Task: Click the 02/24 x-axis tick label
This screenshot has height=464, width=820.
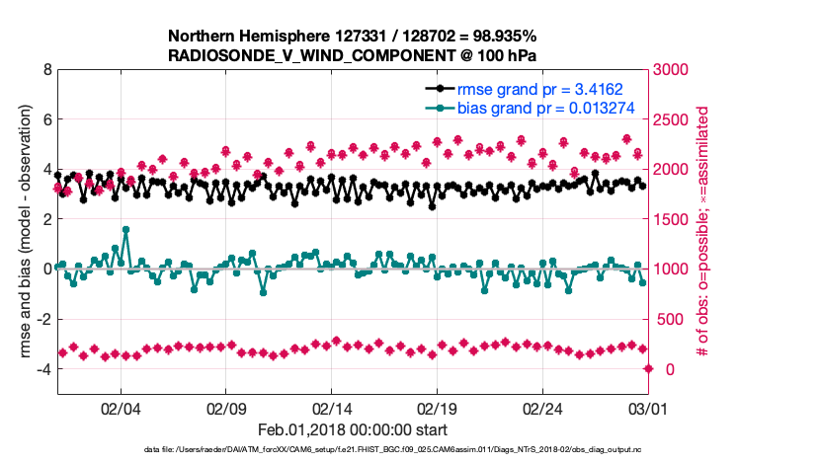Action: pos(542,408)
